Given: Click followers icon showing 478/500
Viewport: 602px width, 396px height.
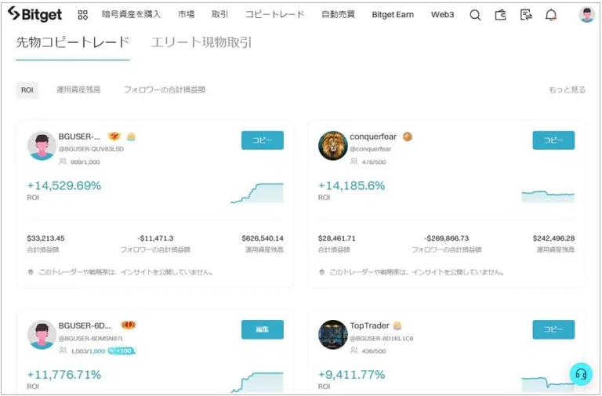Looking at the screenshot, I should [354, 162].
